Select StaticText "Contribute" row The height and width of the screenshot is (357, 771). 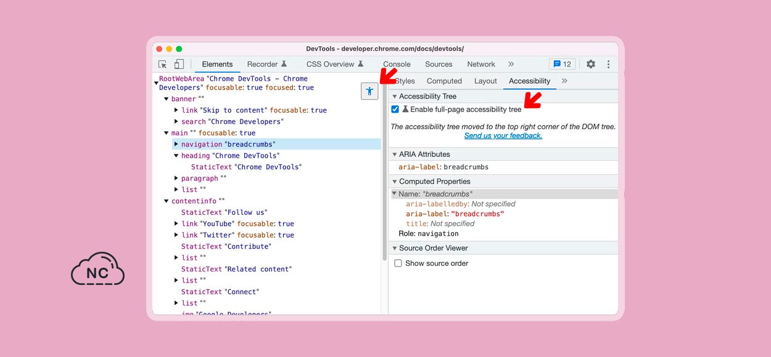tap(225, 246)
